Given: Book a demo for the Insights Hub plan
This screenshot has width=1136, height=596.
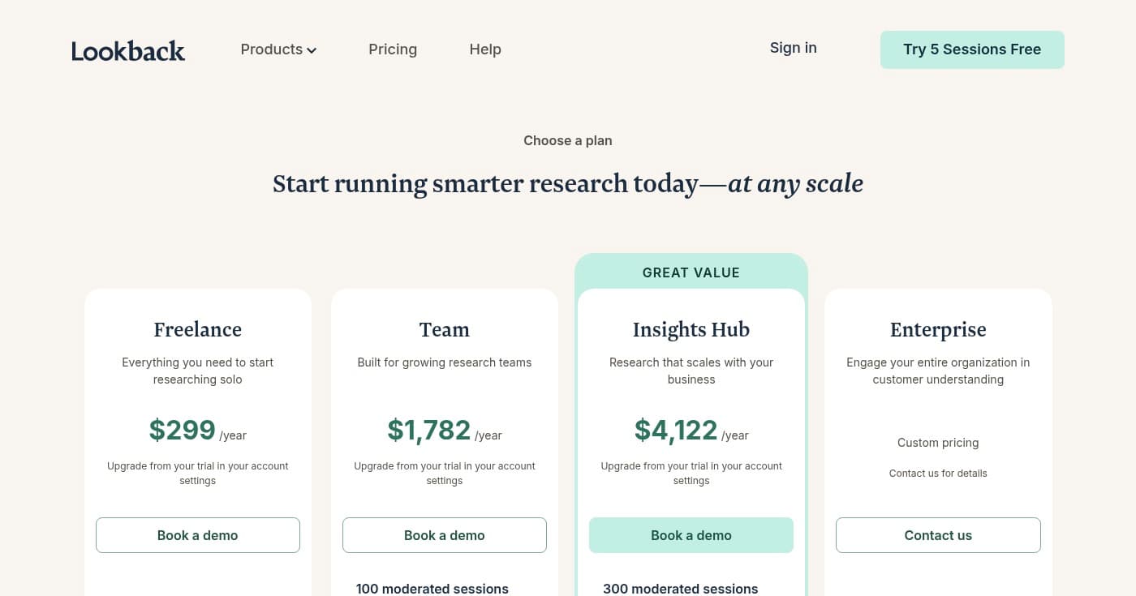Looking at the screenshot, I should coord(691,535).
